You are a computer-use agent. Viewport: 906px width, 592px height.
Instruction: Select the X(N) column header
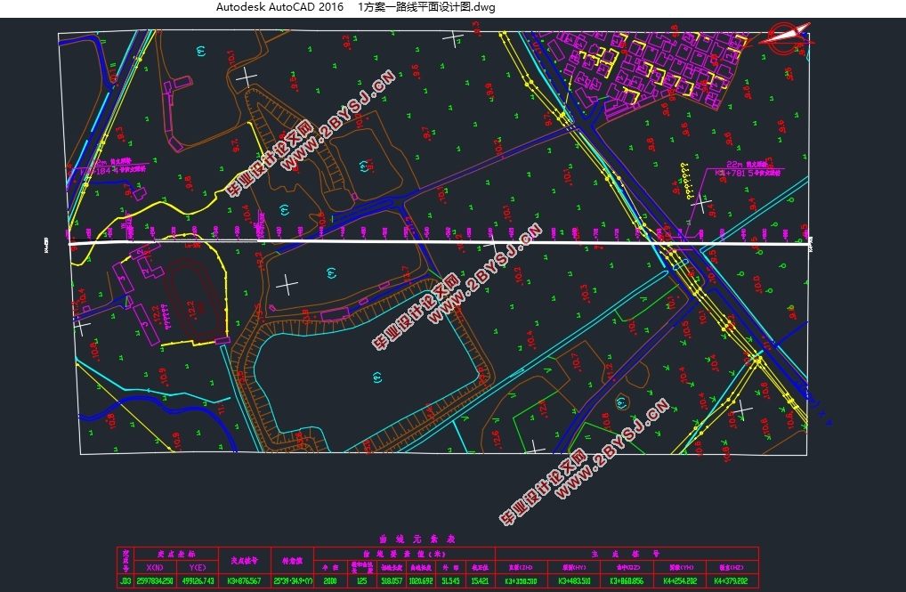tap(155, 567)
